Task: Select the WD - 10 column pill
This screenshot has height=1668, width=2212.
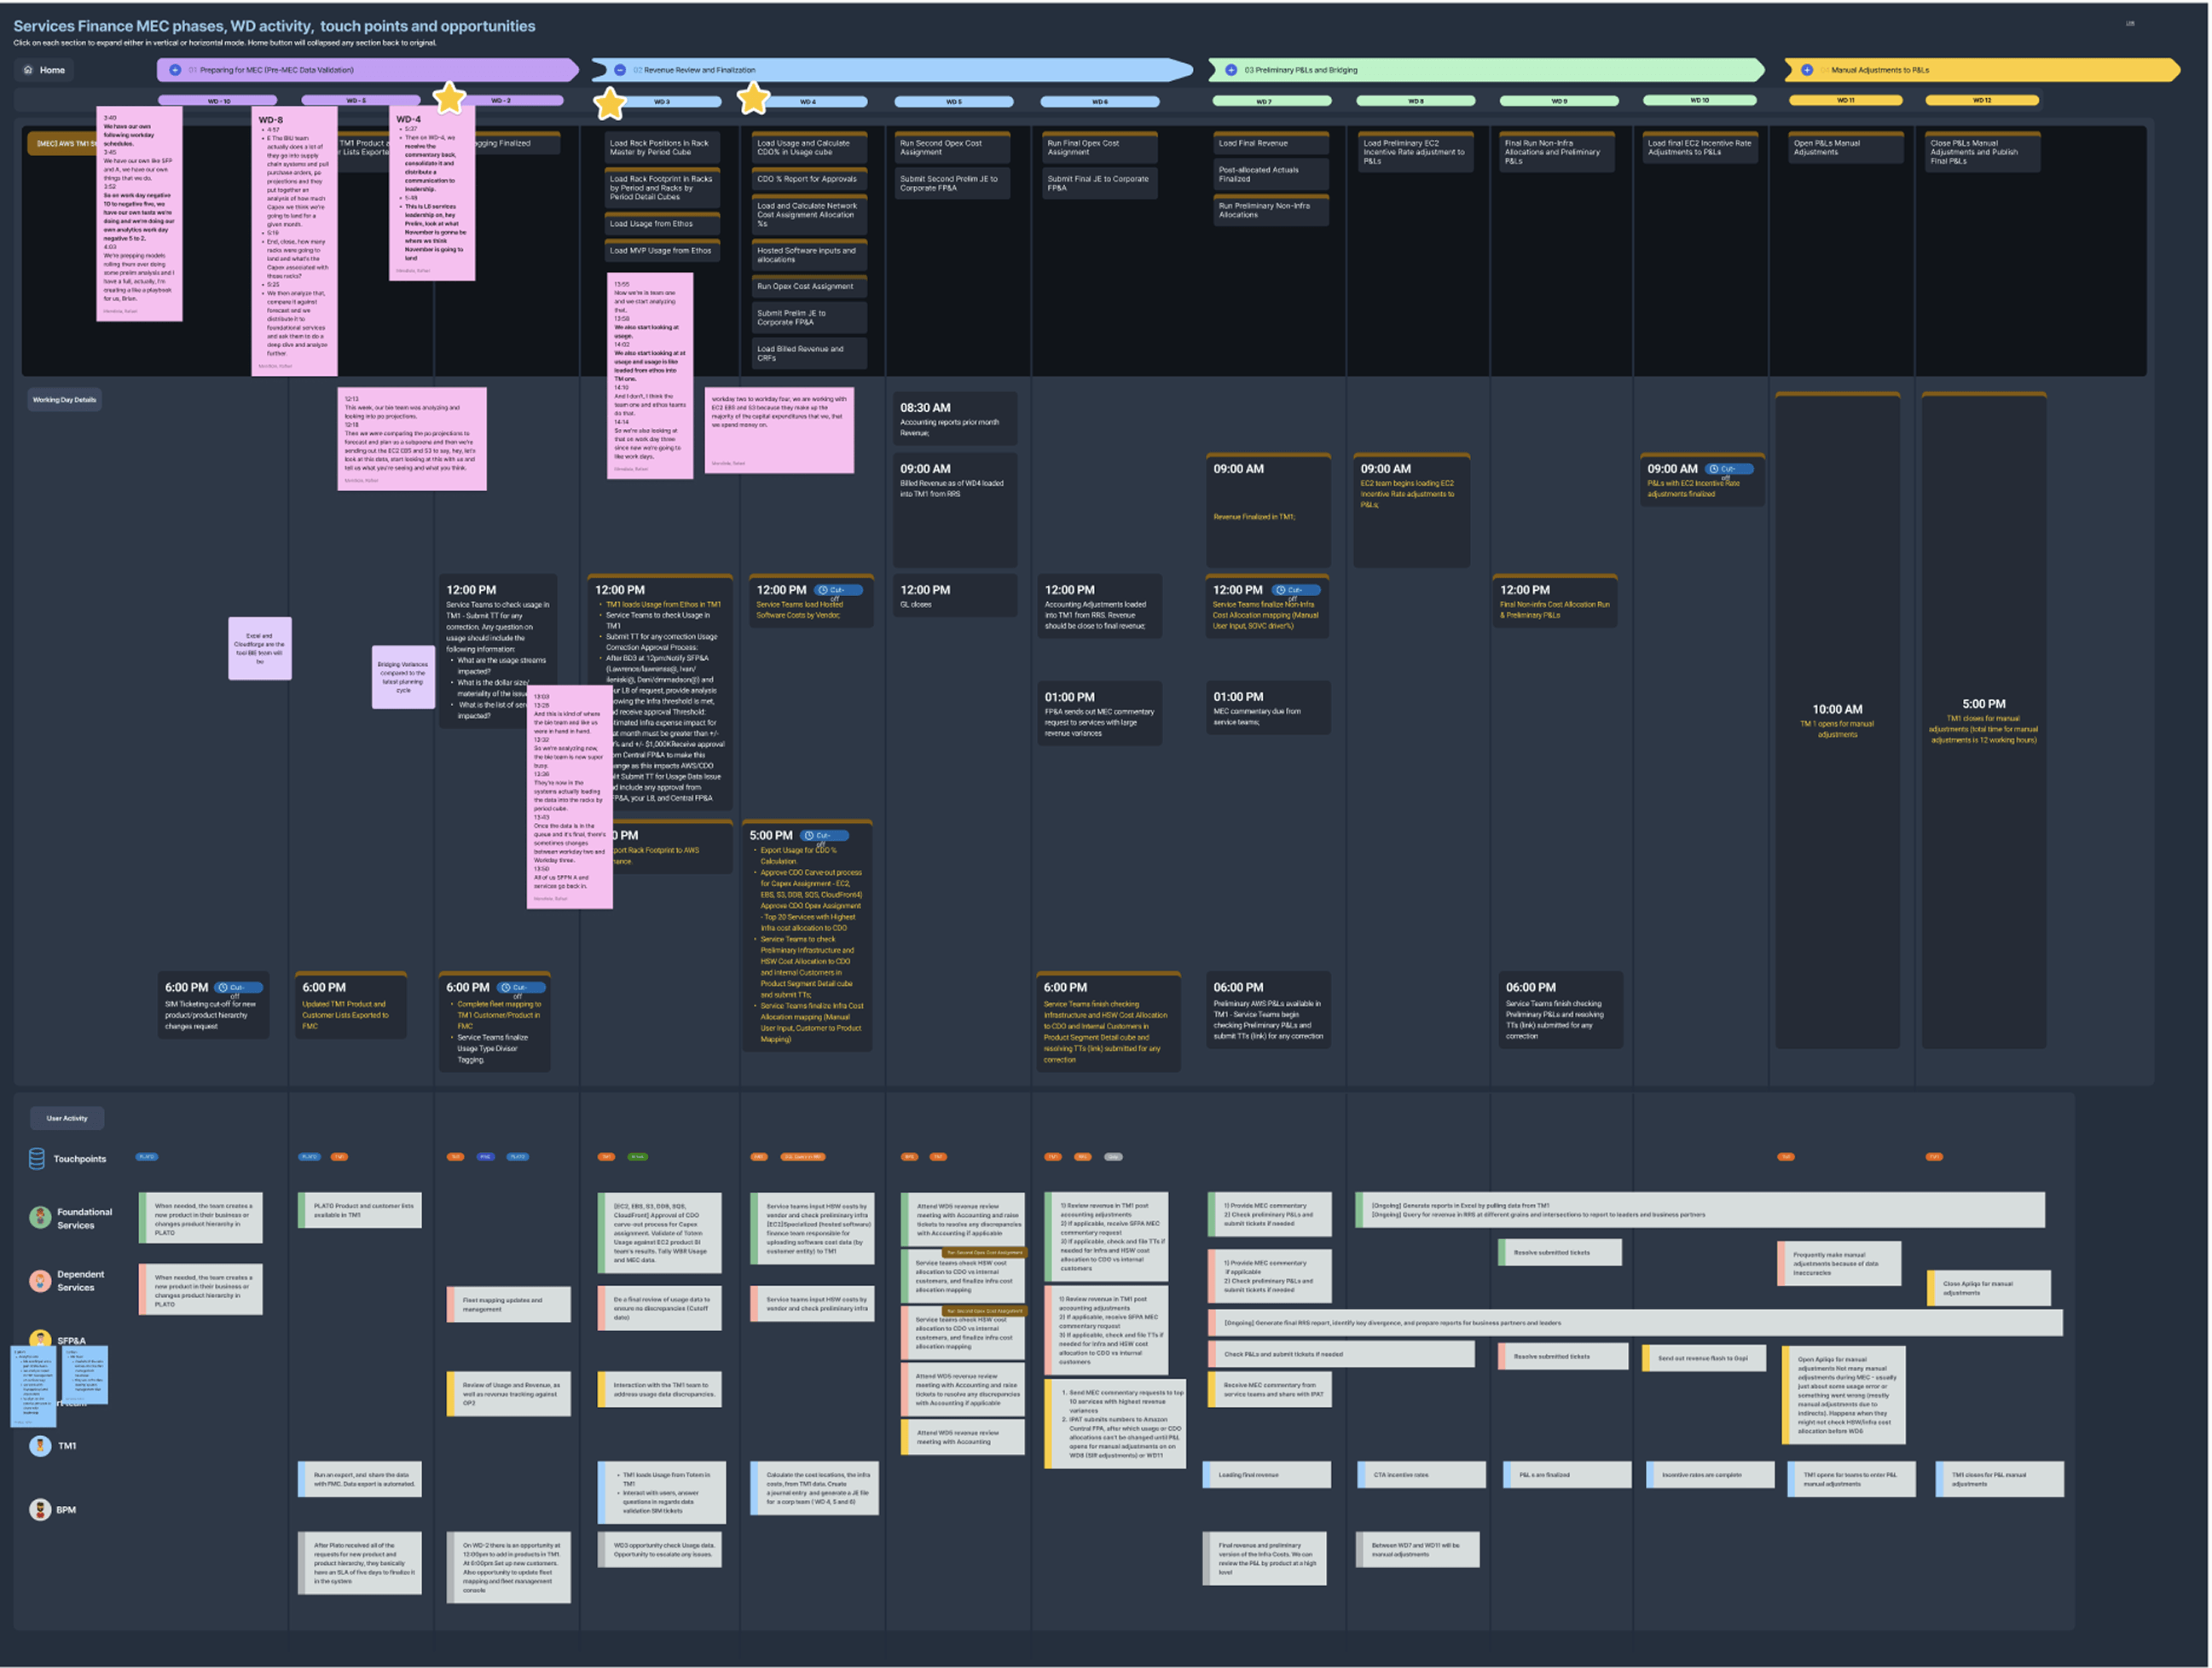Action: 218,101
